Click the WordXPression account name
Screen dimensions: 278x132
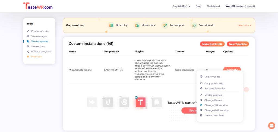pos(235,6)
